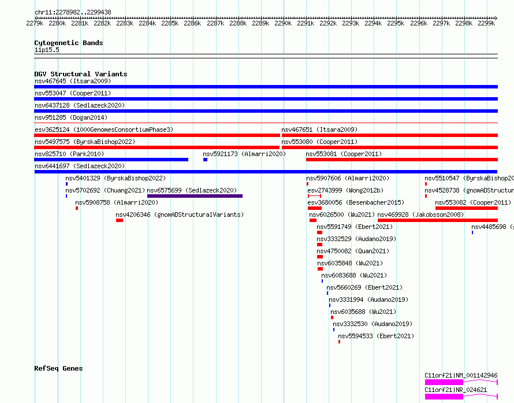
Task: Click the 11p15.5 band label
Action: (47, 50)
